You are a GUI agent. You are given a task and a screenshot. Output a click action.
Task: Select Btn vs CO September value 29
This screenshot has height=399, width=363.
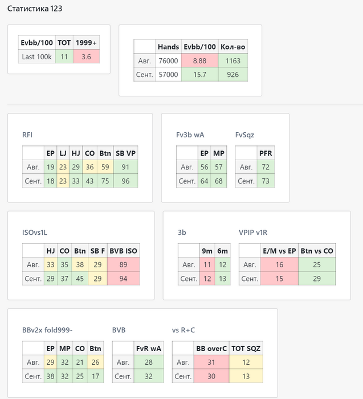click(317, 279)
